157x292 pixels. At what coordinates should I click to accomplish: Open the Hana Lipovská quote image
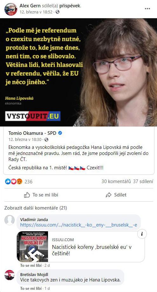coord(78,72)
